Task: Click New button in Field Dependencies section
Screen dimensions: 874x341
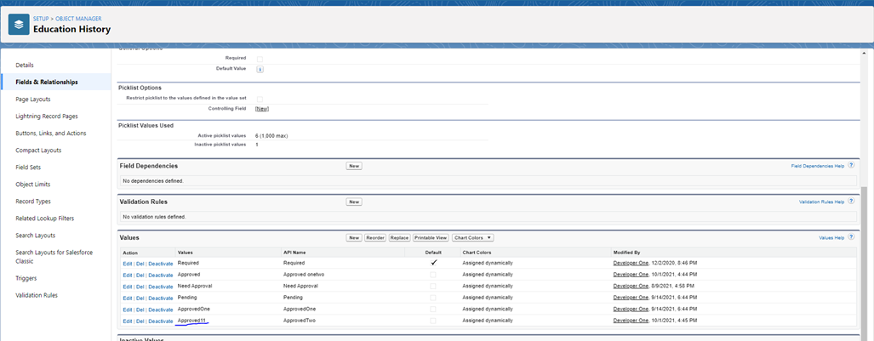Action: coord(354,166)
